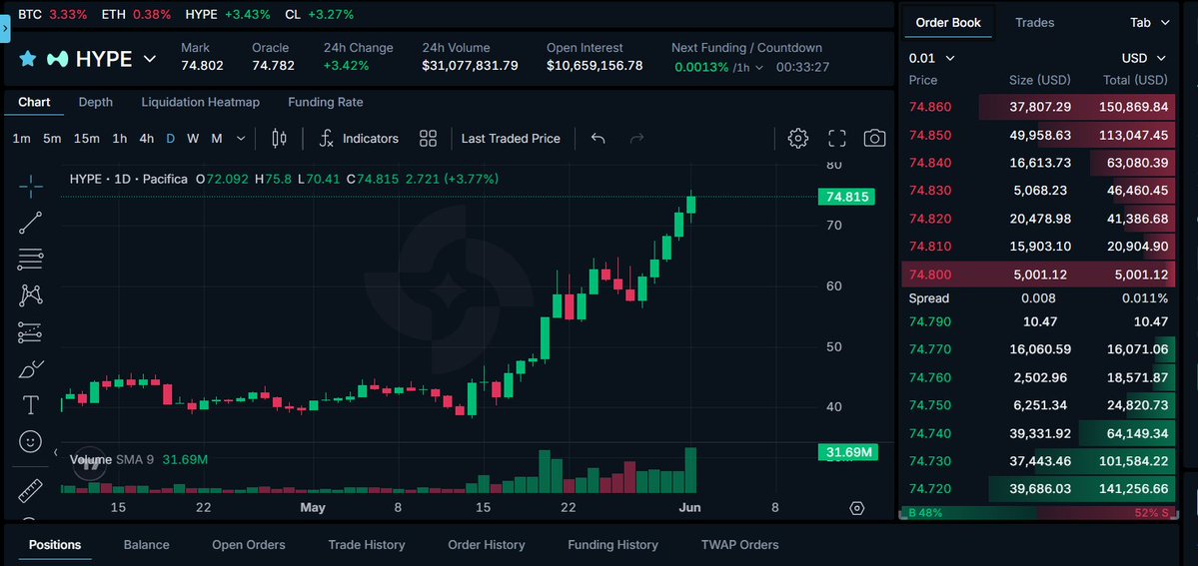
Task: Toggle fullscreen chart mode
Action: (x=837, y=138)
